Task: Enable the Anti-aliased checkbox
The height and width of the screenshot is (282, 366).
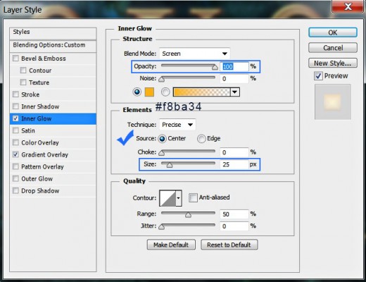Action: (x=193, y=197)
